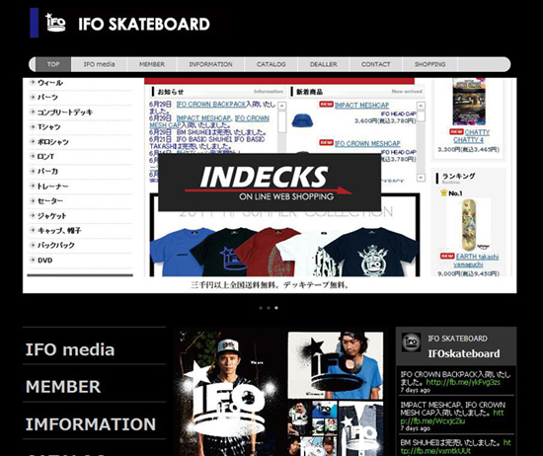Select the ジャケット category
This screenshot has height=456, width=543.
51,216
